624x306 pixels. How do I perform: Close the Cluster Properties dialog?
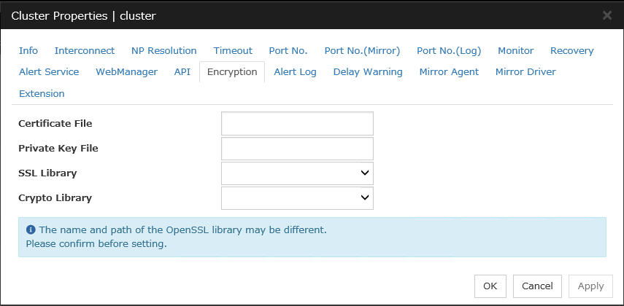pyautogui.click(x=607, y=15)
